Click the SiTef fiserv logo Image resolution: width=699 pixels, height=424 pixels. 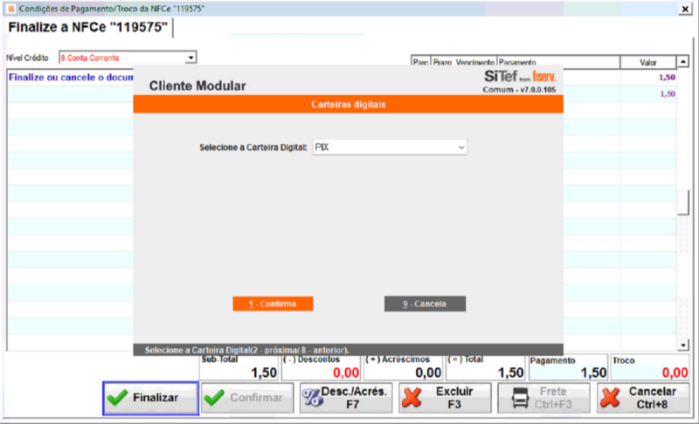click(520, 77)
